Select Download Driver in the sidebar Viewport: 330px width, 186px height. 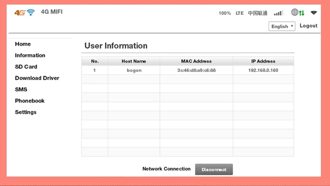tap(37, 78)
